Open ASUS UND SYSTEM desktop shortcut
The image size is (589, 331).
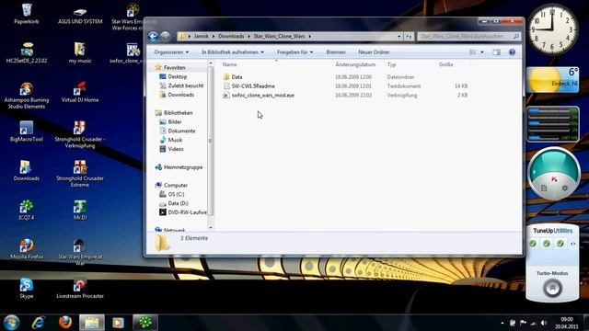click(80, 16)
